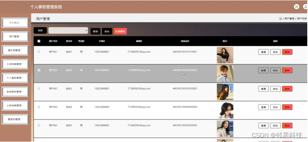Viewport: 308px width, 142px height.
Task: Click the fullscreen toggle icon in header
Action: [x=297, y=7]
